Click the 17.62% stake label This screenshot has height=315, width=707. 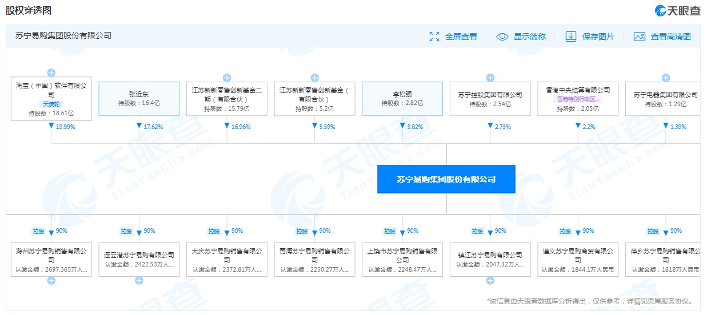pyautogui.click(x=153, y=127)
